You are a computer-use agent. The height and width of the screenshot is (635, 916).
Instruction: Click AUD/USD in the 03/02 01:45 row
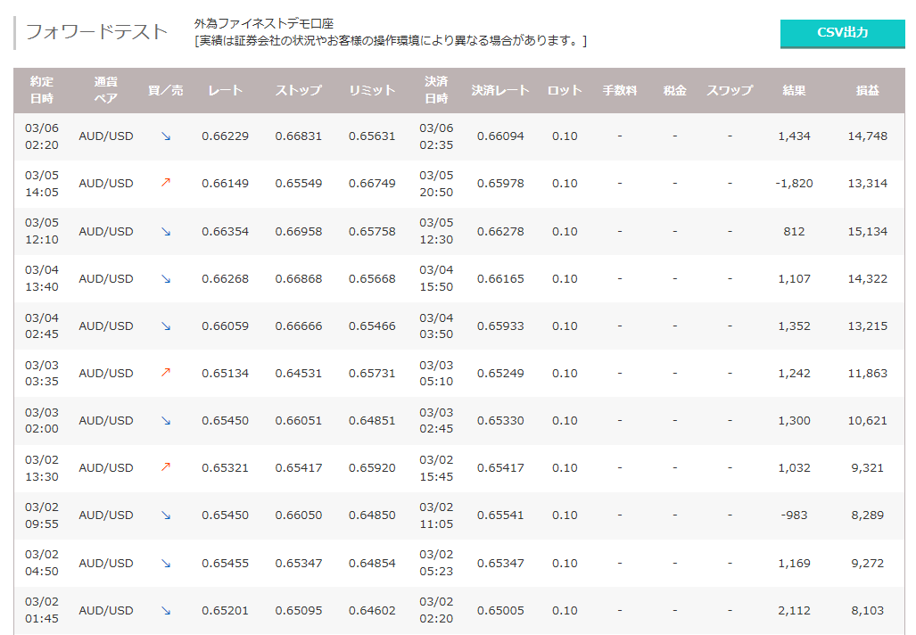pyautogui.click(x=106, y=610)
